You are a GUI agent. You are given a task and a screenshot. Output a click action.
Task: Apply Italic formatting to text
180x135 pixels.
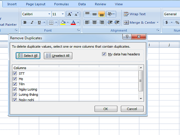coord(32,22)
